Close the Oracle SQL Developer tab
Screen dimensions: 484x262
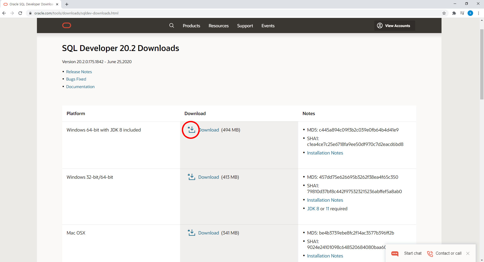(57, 4)
